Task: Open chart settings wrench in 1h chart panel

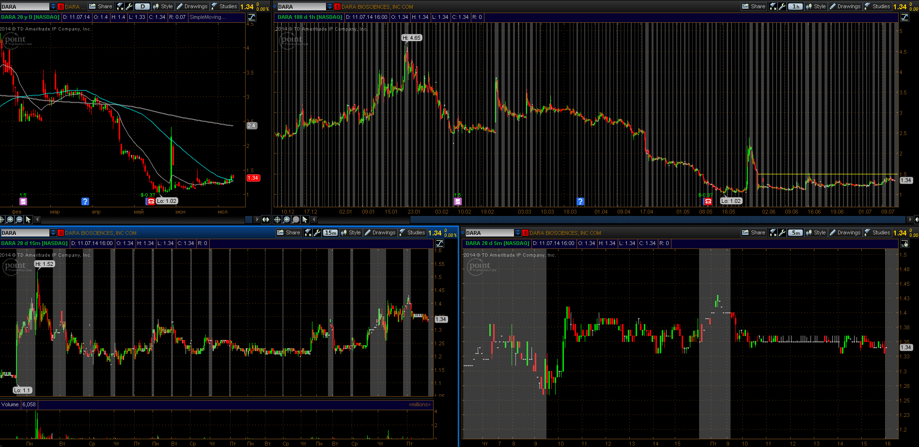Action: point(782,6)
